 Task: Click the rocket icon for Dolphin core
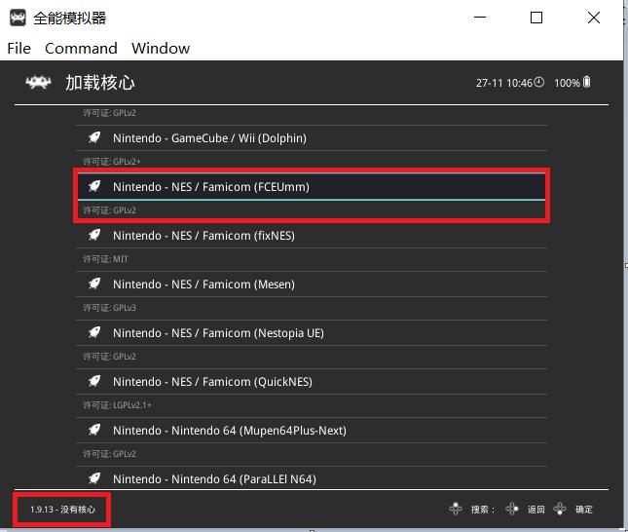pos(94,137)
